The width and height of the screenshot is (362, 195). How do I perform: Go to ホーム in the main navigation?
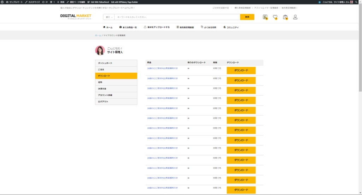[x=108, y=27]
